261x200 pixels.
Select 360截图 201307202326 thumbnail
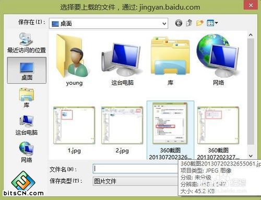(x=170, y=130)
